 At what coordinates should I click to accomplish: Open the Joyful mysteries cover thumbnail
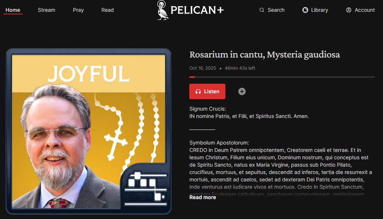click(88, 131)
